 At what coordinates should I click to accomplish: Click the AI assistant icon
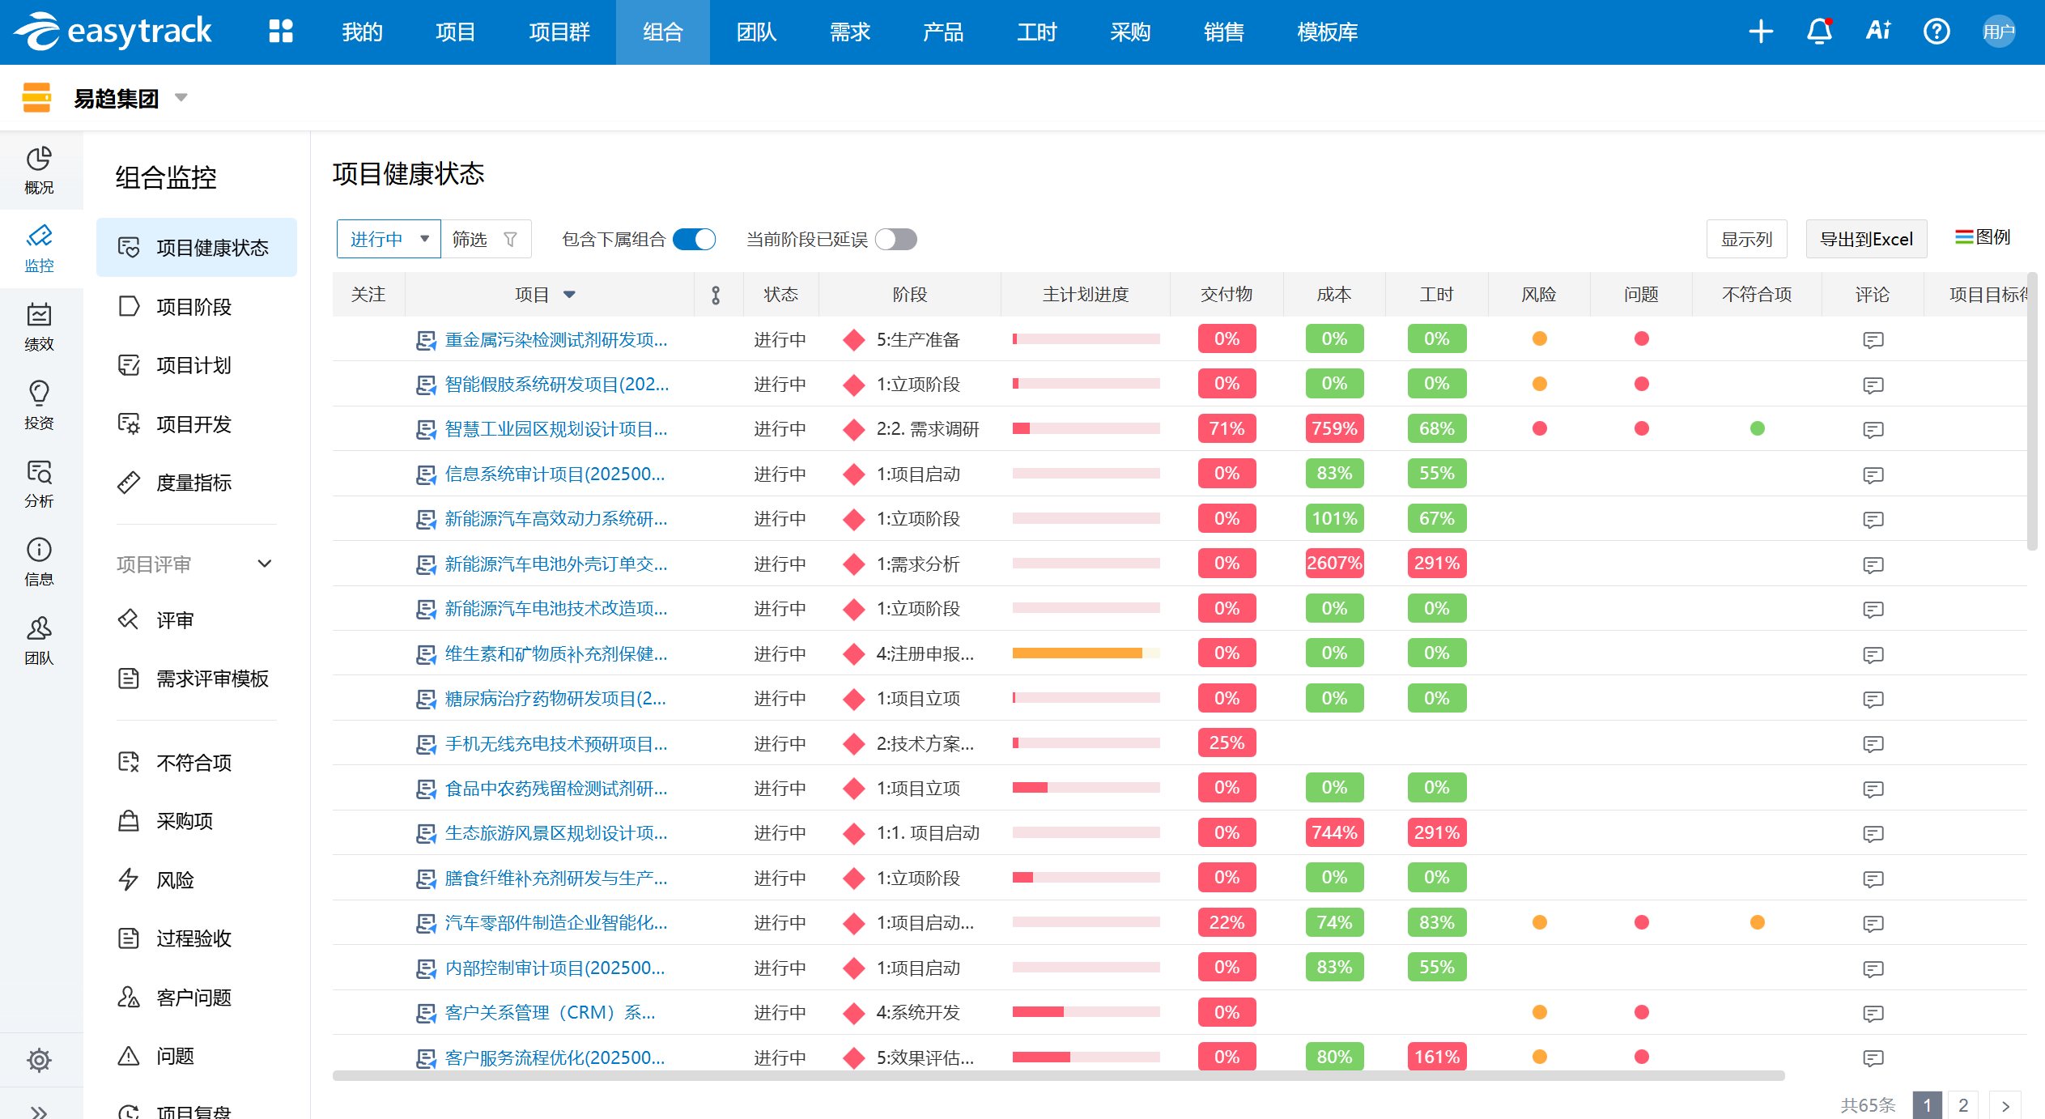tap(1877, 32)
